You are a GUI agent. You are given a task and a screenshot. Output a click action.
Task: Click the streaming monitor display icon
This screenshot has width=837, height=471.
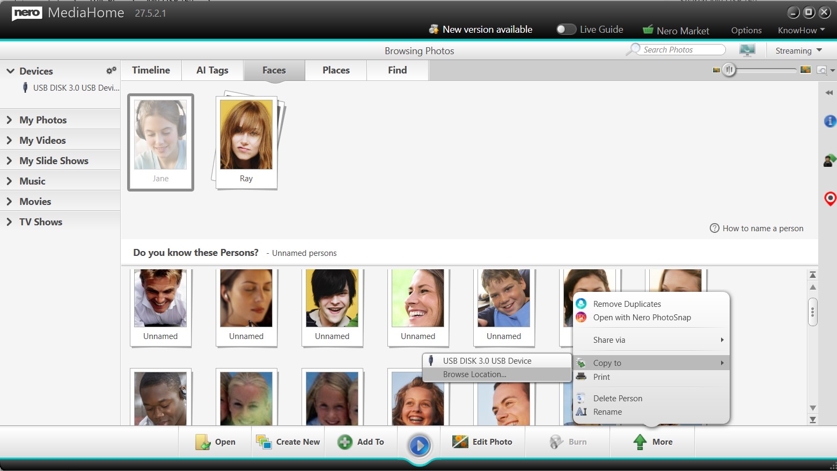pyautogui.click(x=747, y=50)
